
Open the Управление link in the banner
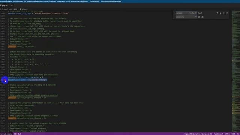point(94,1)
